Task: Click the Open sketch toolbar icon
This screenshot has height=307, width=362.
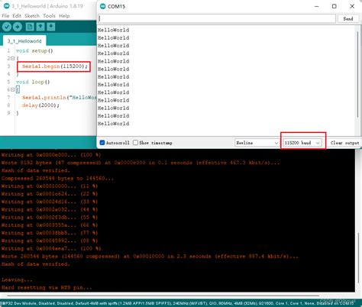Action: [x=40, y=27]
